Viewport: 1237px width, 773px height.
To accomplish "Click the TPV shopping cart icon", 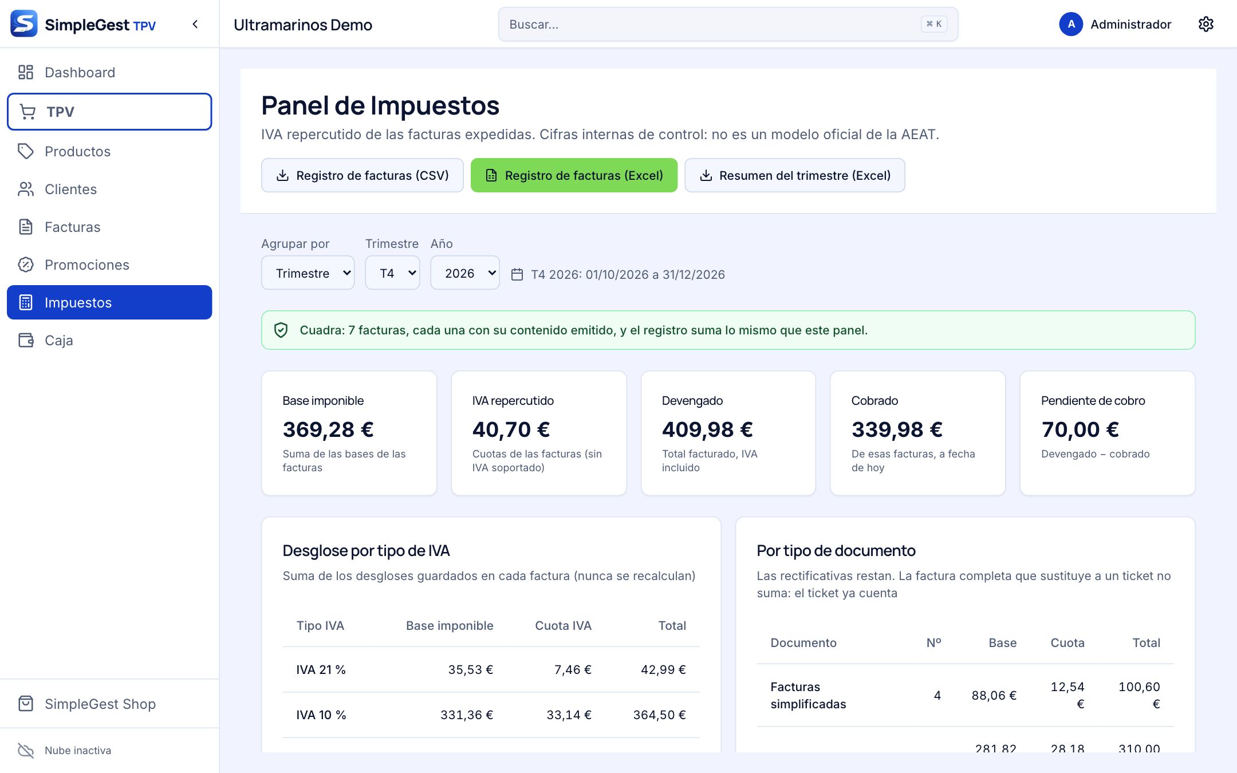I will [27, 112].
